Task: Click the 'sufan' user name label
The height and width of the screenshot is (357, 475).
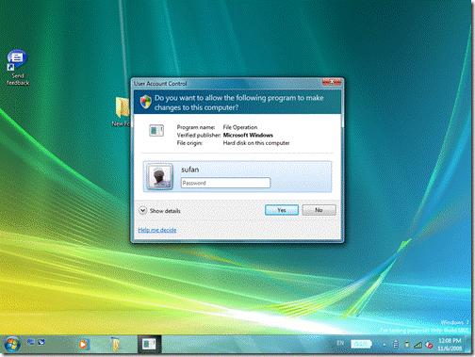Action: click(x=190, y=170)
